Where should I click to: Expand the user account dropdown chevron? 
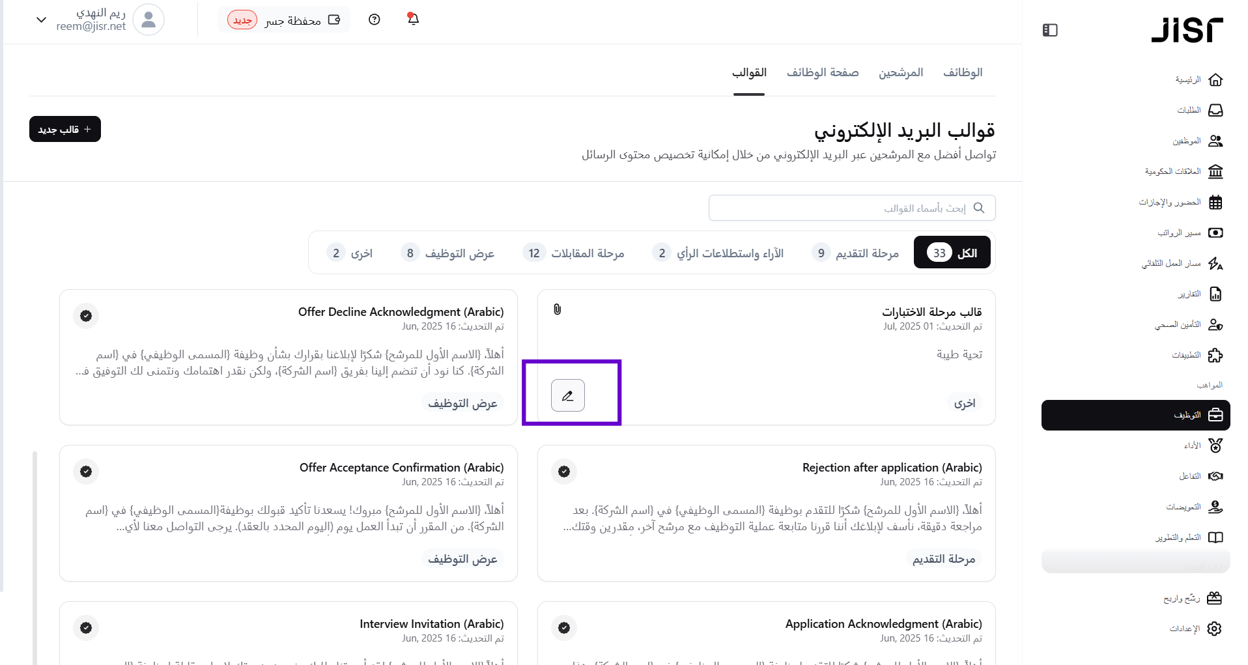coord(41,20)
